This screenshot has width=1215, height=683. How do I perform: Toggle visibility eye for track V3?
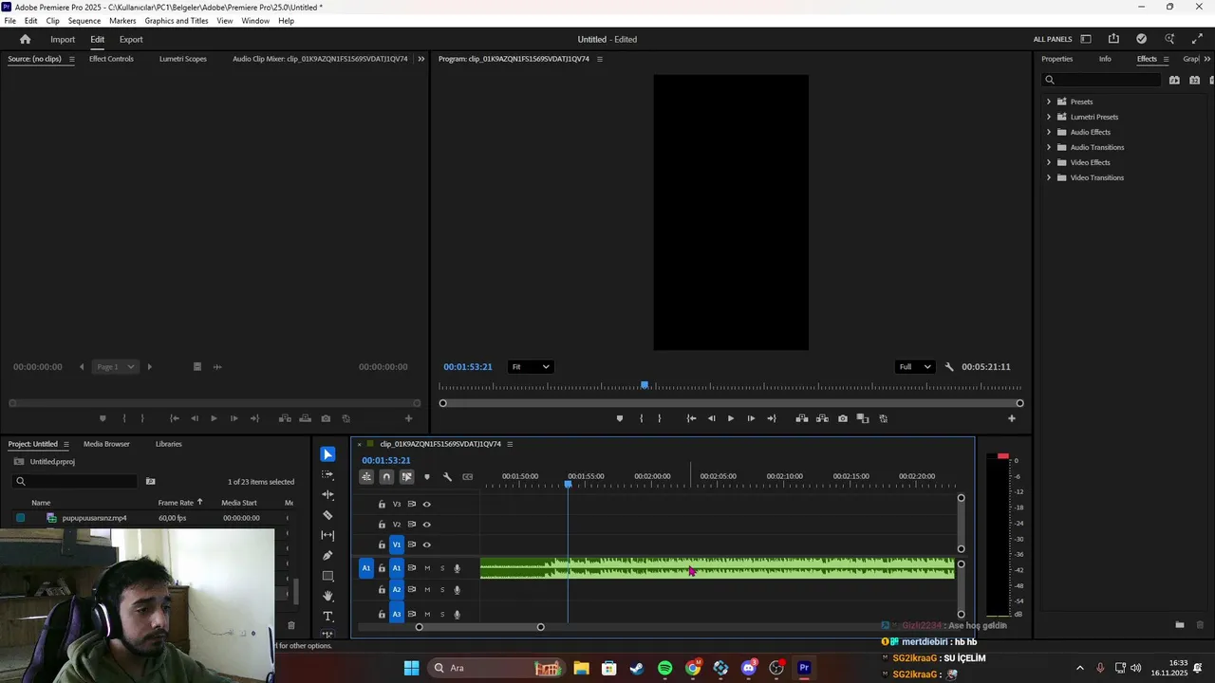426,505
